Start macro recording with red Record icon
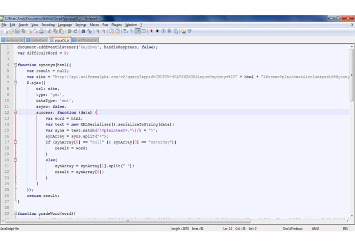Viewport: 355px width, 252px height. tap(152, 31)
